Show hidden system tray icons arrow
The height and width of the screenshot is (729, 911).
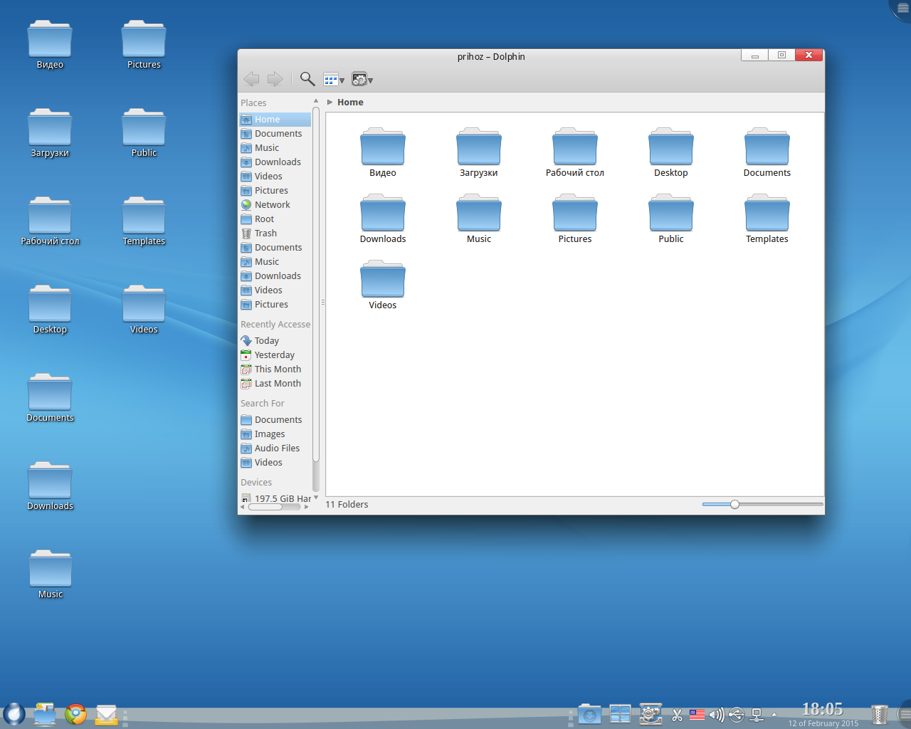click(x=774, y=714)
